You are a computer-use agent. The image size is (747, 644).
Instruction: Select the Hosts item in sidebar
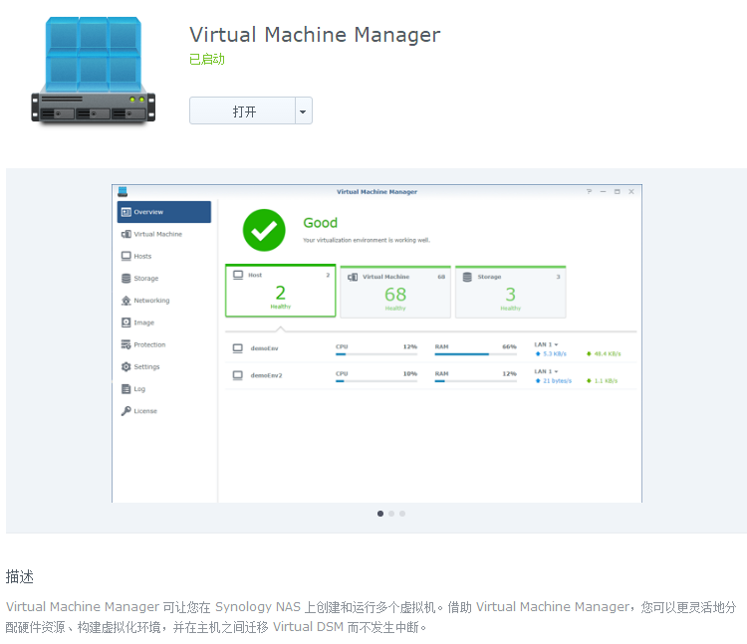click(142, 257)
